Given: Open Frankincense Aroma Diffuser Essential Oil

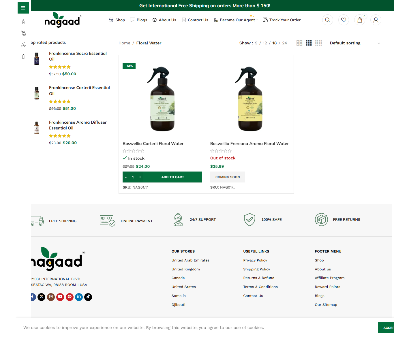Looking at the screenshot, I should (x=78, y=125).
